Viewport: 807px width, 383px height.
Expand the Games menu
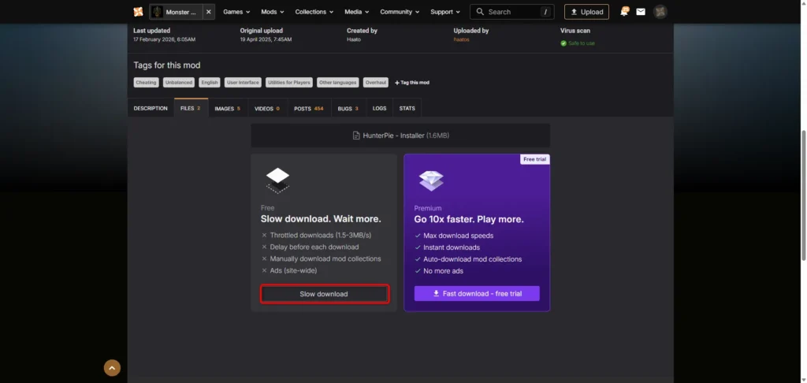click(236, 12)
